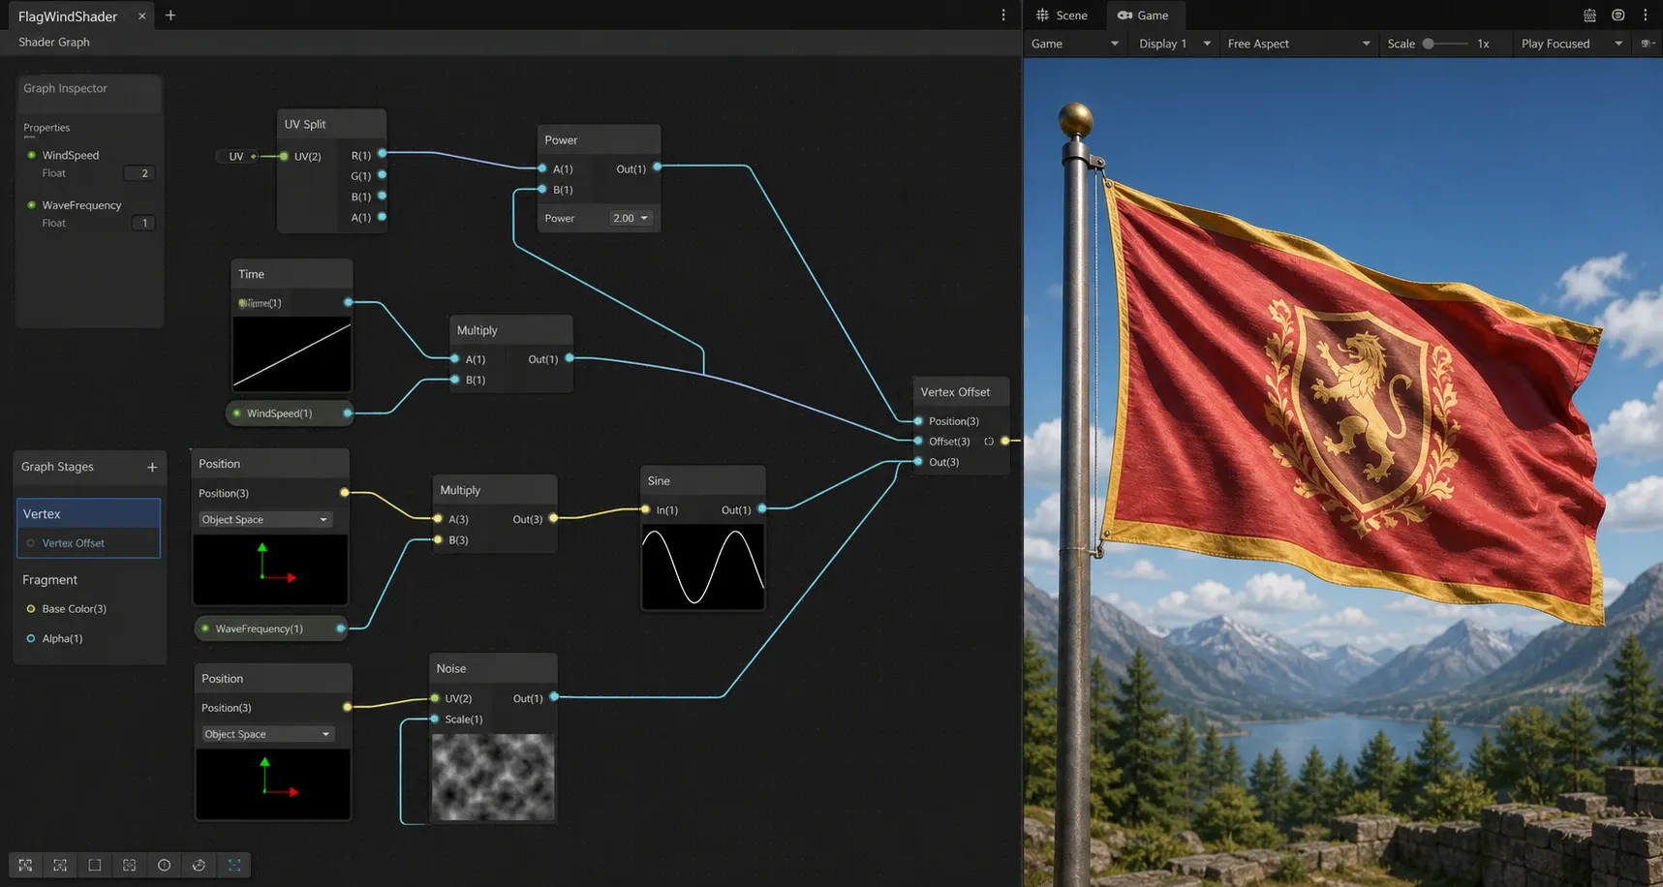Open Game view three-dot options menu
This screenshot has height=887, width=1663.
tap(1646, 15)
